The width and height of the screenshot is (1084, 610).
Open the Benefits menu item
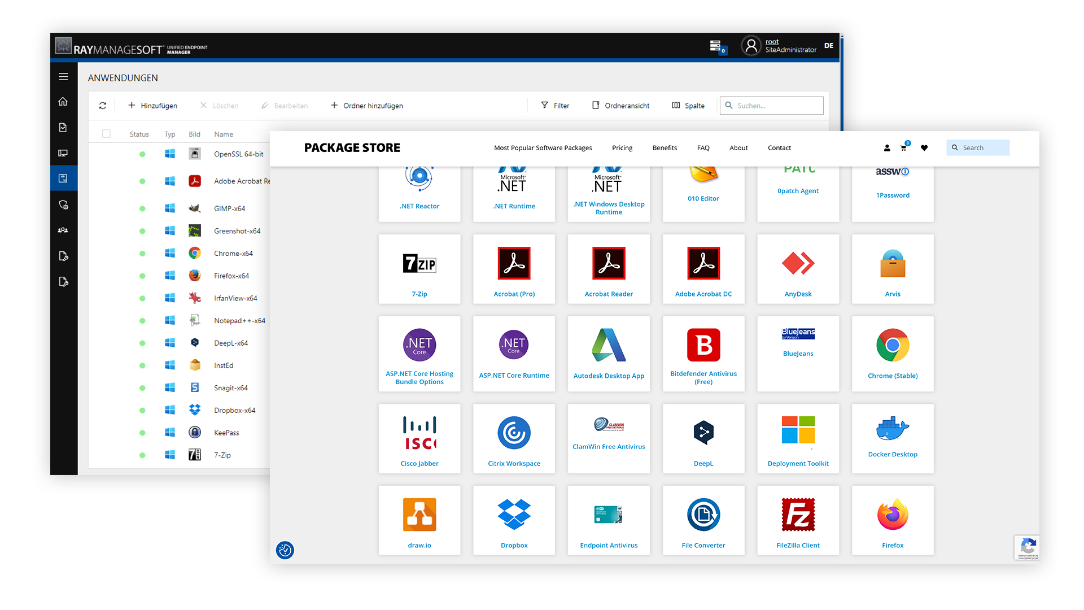[665, 148]
